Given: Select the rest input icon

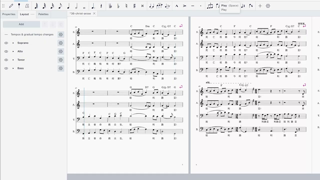Looking at the screenshot, I should click(x=101, y=6).
